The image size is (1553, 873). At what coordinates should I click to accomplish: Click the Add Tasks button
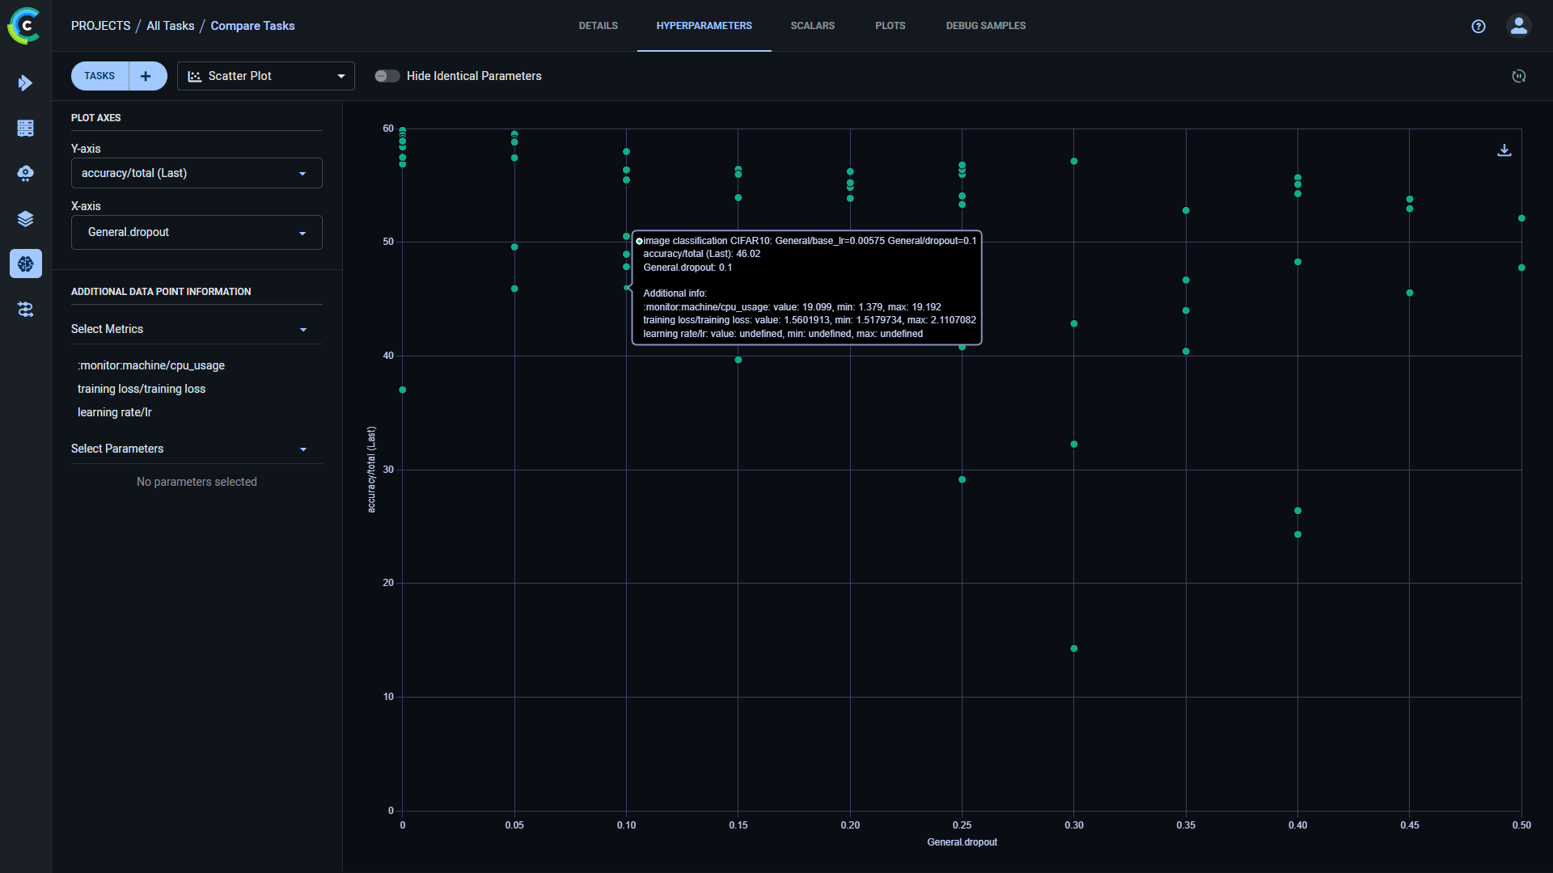click(x=146, y=76)
